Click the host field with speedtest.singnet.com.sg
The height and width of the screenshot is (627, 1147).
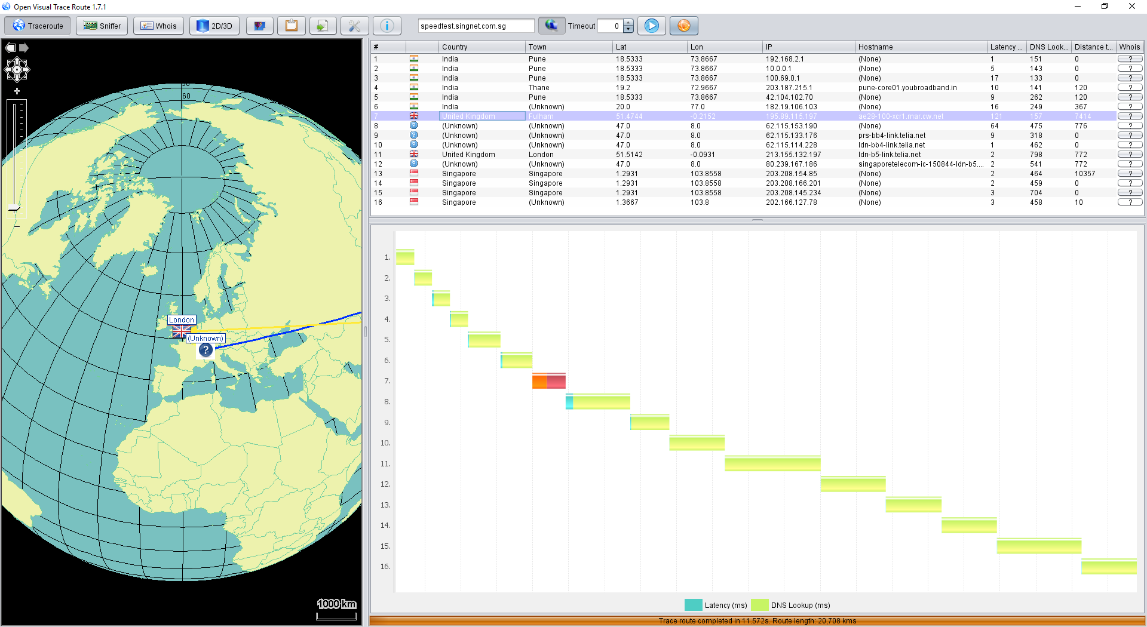(476, 26)
